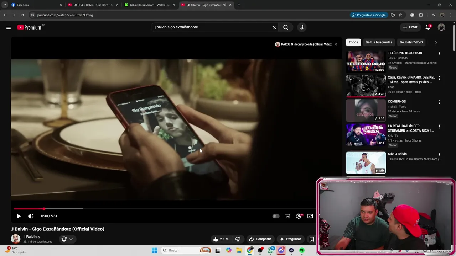Open options for TELÉFONO ROJO #540
This screenshot has height=256, width=456.
coord(440,54)
